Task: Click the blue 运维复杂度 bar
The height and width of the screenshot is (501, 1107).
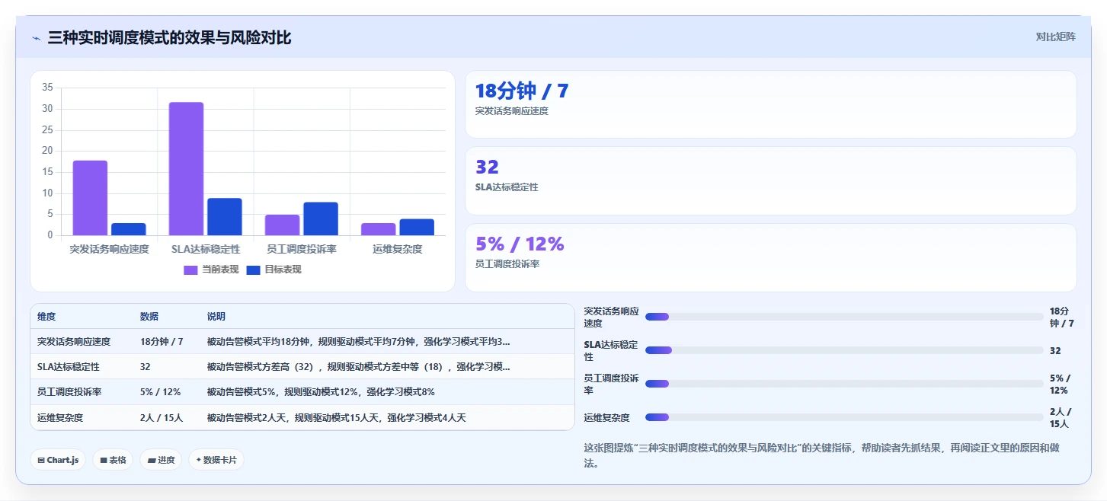Action: click(x=417, y=227)
